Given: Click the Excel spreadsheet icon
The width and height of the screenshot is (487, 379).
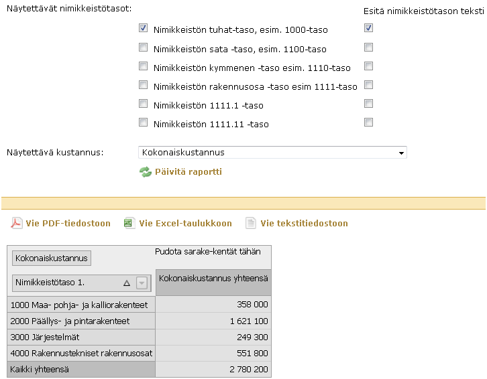Looking at the screenshot, I should [129, 223].
